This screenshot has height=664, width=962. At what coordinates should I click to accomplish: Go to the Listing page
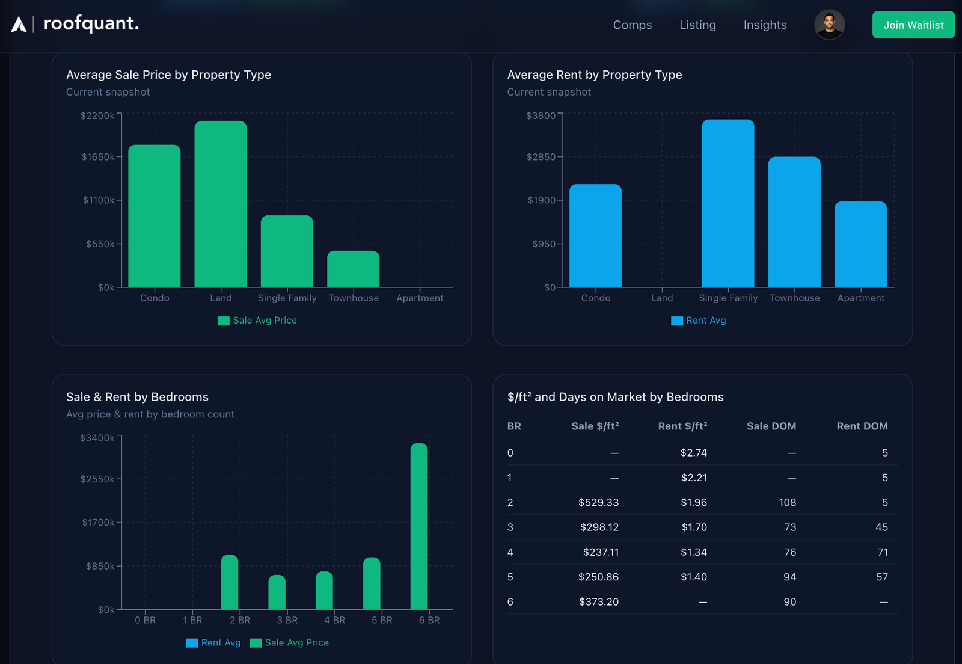click(697, 25)
